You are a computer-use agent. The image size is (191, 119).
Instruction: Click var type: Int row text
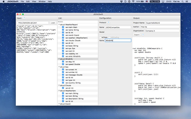click(70, 80)
